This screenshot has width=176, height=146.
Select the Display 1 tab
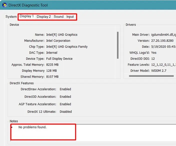pyautogui.click(x=26, y=16)
